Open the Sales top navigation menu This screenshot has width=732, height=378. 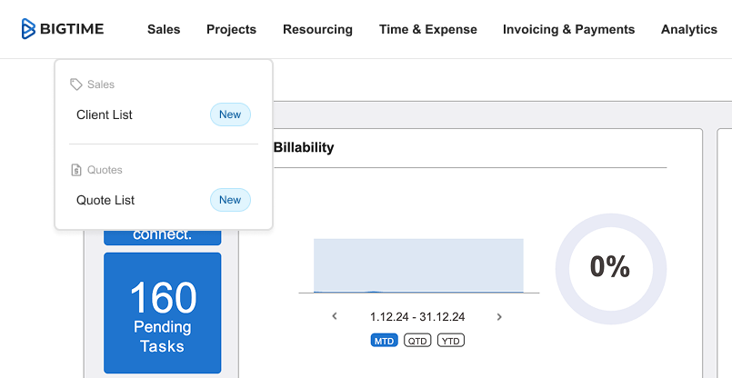coord(164,29)
